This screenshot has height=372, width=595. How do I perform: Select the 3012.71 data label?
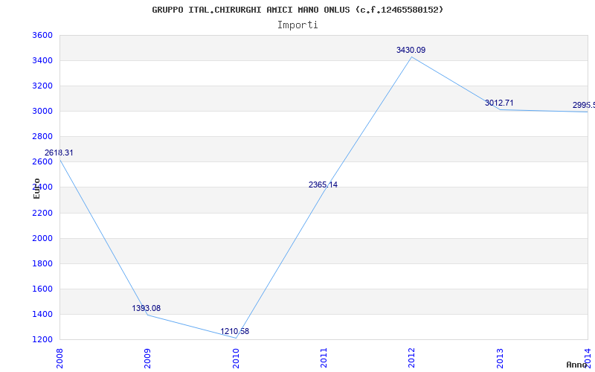(499, 103)
